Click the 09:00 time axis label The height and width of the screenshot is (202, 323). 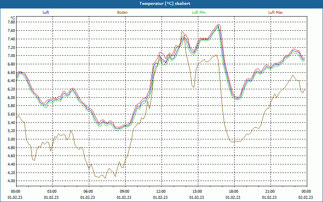125,191
